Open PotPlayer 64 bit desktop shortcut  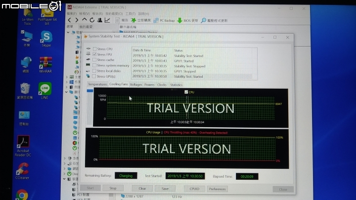coord(47,16)
